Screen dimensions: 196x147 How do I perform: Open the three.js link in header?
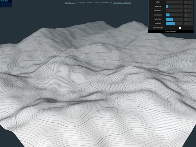[x=70, y=3]
